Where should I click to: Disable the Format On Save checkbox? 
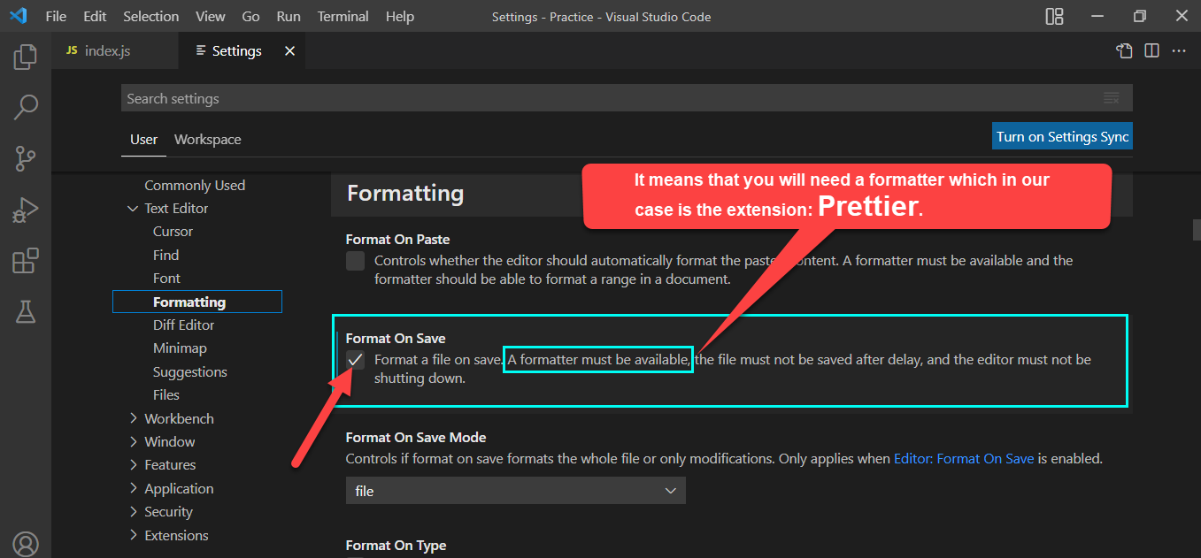[354, 360]
